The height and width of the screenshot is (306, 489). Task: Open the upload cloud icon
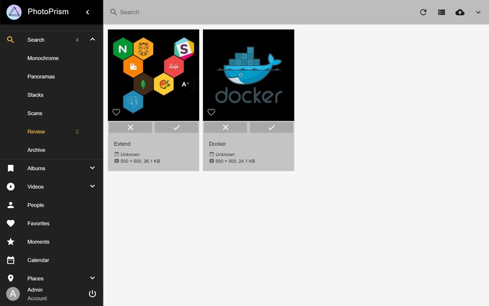click(x=460, y=12)
